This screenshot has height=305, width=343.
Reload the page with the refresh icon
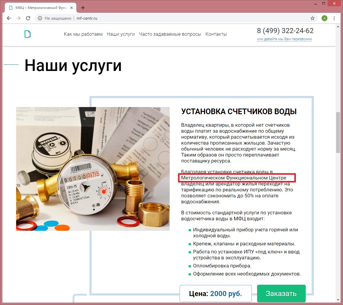(x=28, y=18)
